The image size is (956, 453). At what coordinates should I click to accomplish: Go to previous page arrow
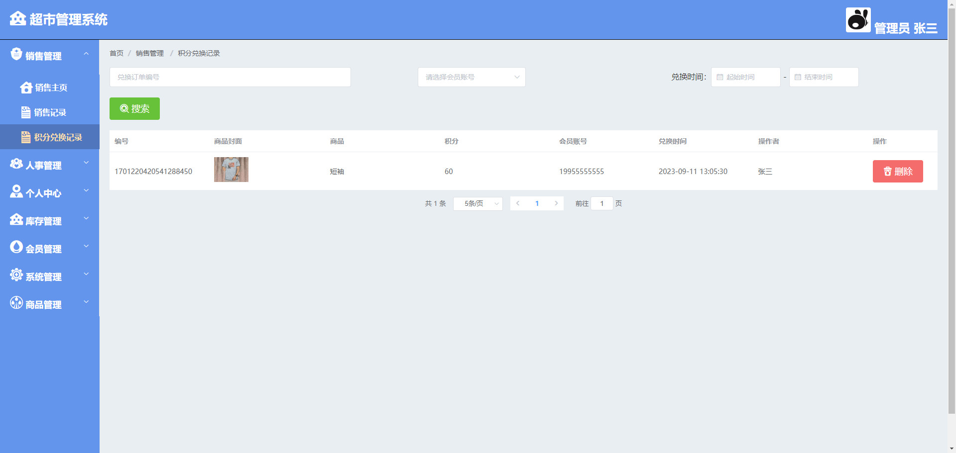coord(518,203)
